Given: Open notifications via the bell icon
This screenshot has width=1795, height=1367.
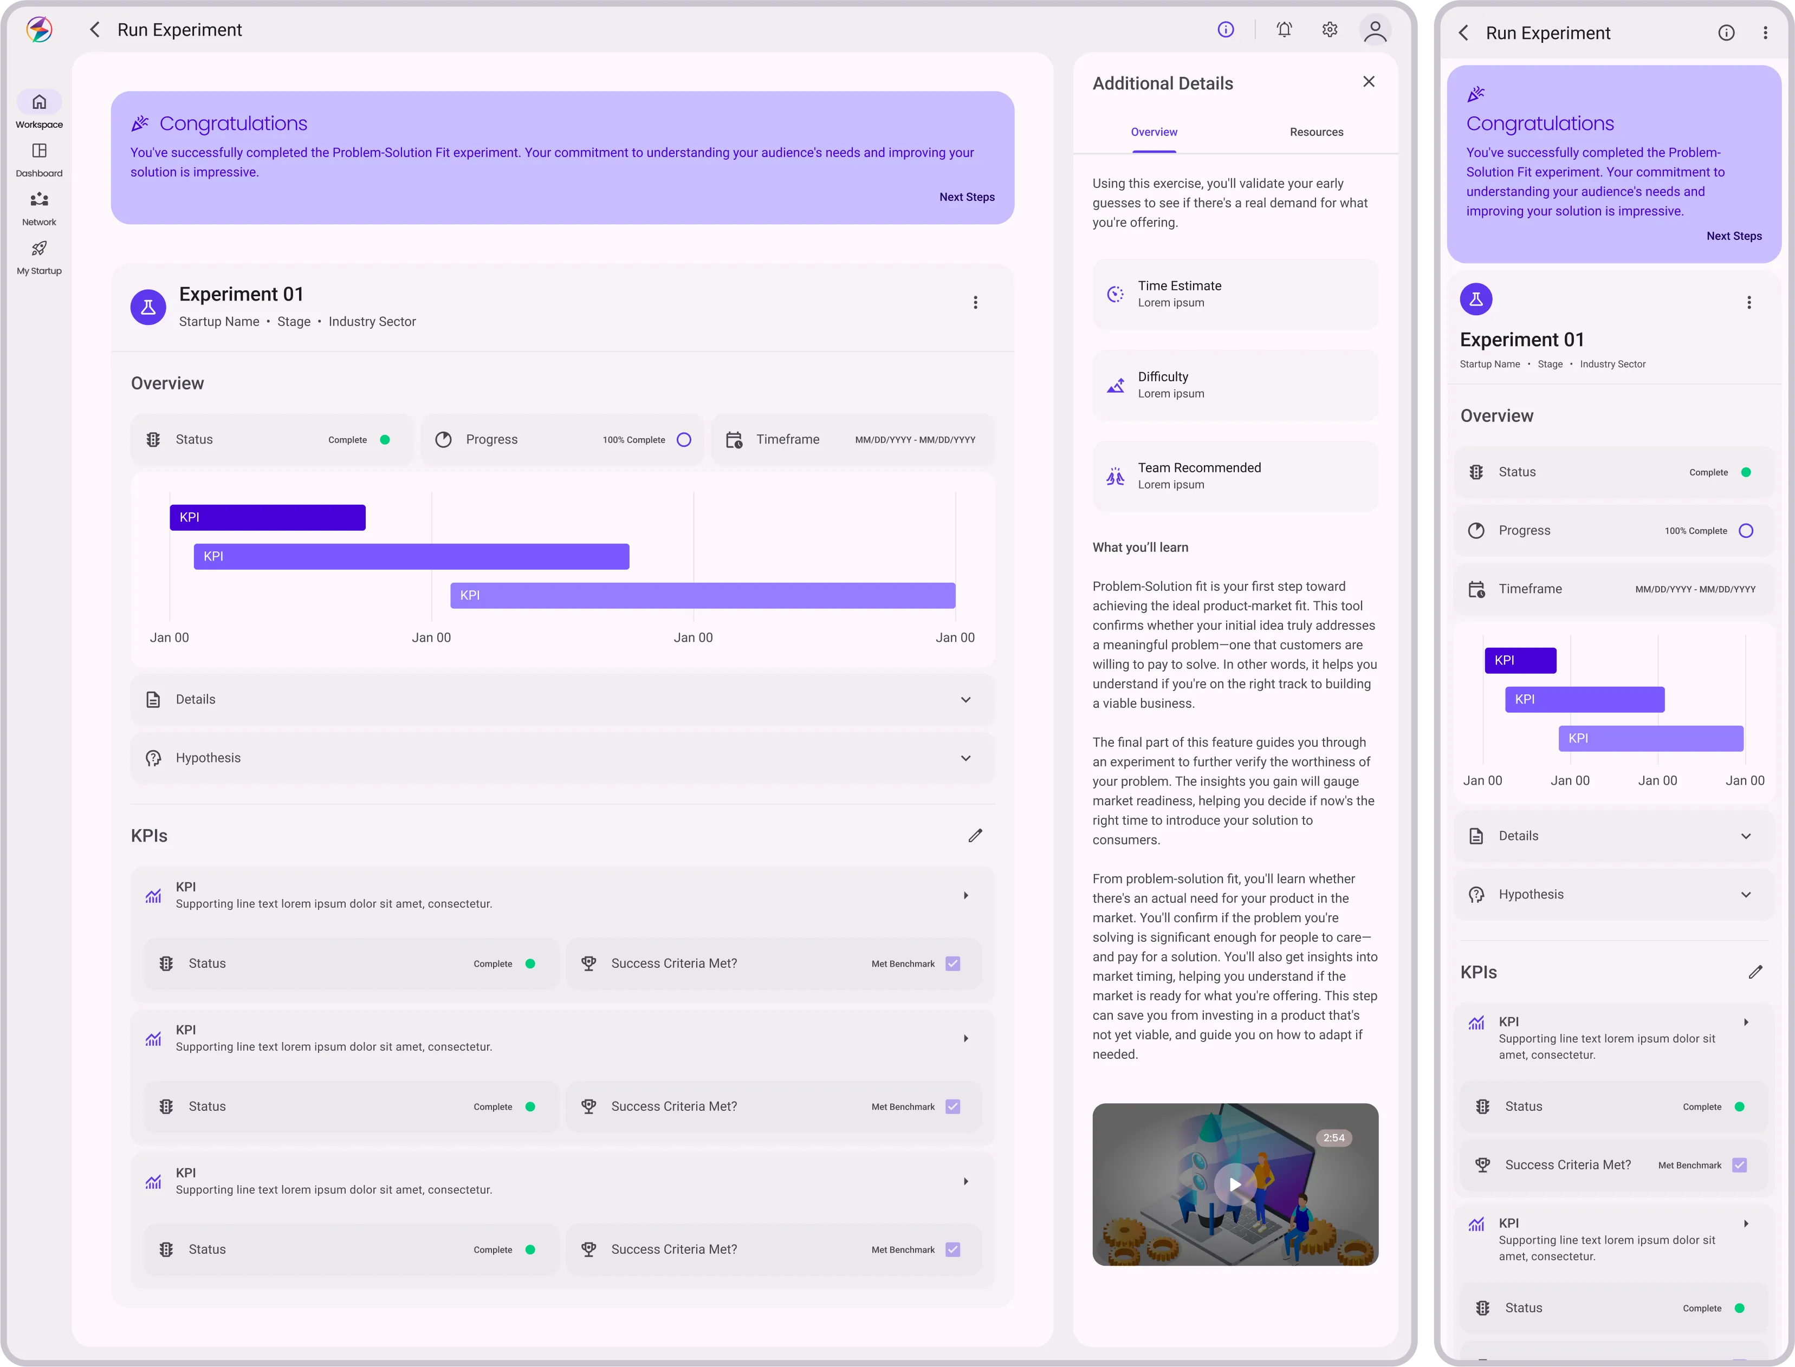Looking at the screenshot, I should [x=1284, y=29].
